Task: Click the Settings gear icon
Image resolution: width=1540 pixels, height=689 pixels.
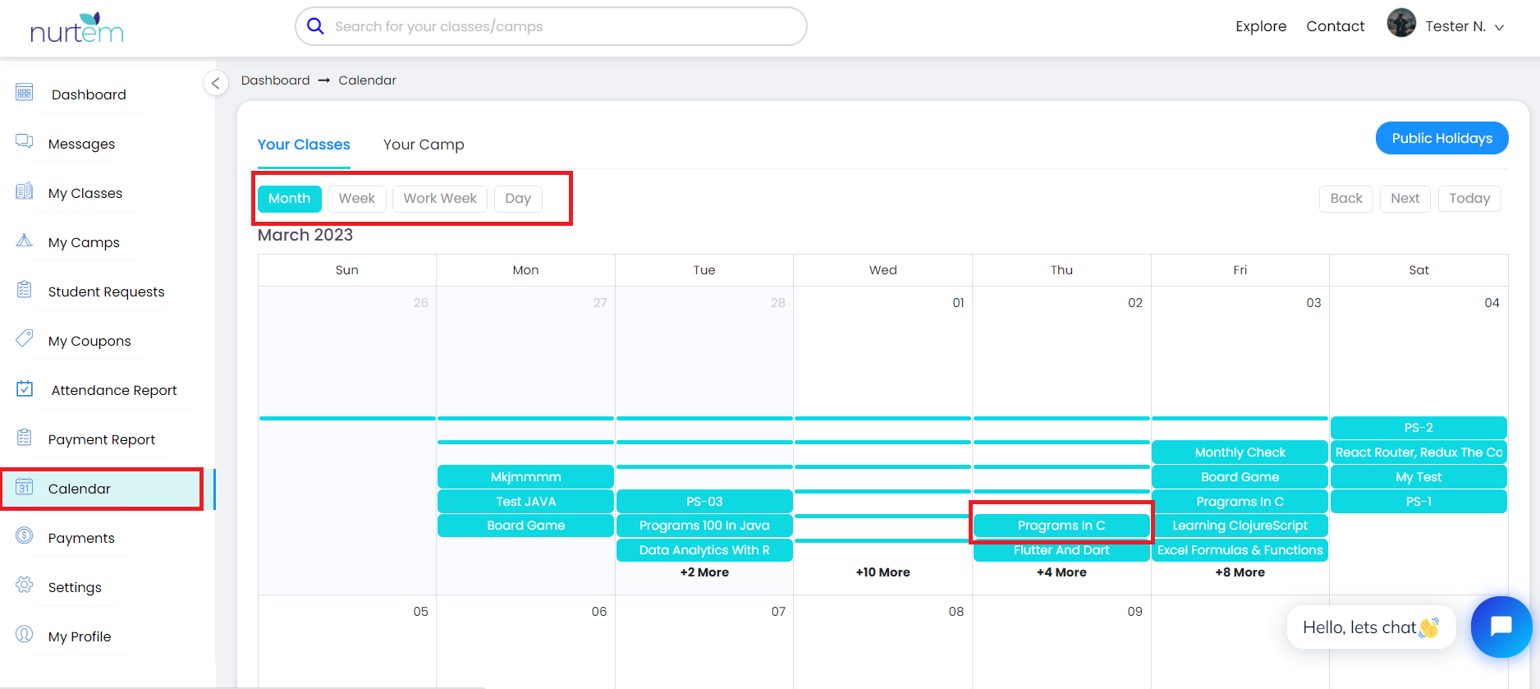Action: click(25, 586)
